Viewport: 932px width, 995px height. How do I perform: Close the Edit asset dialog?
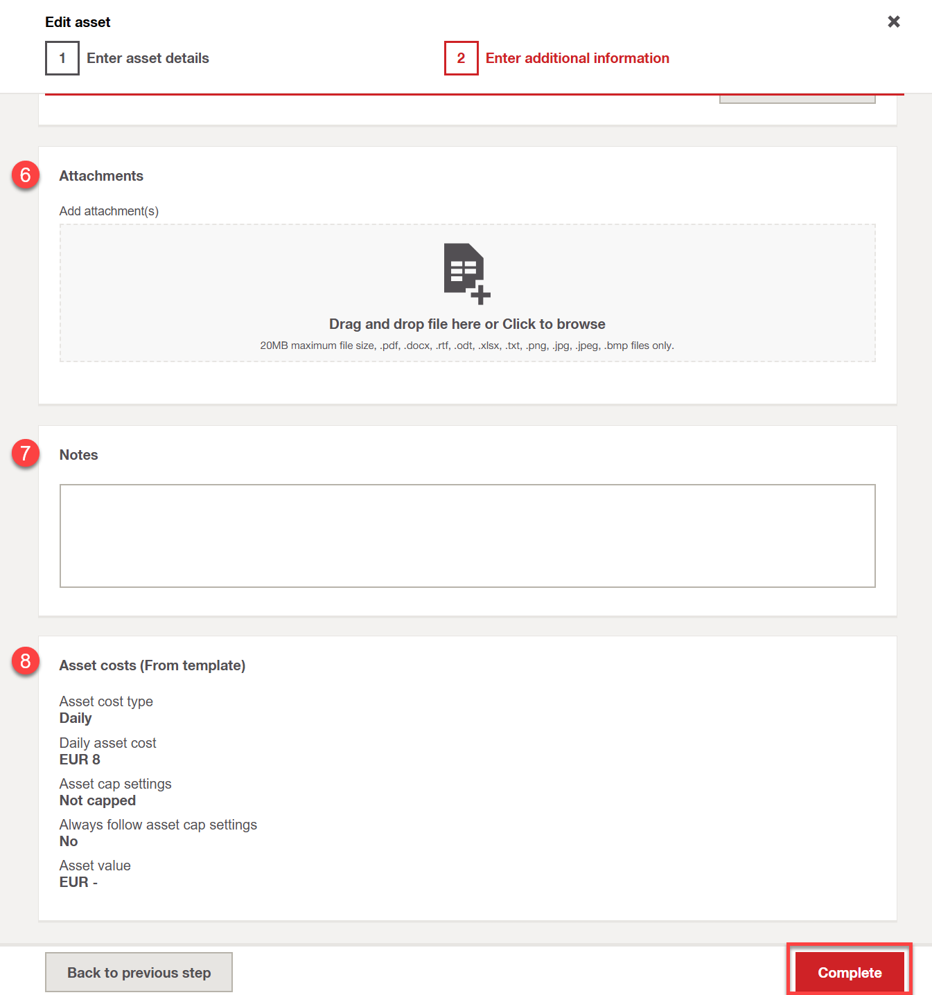point(893,21)
